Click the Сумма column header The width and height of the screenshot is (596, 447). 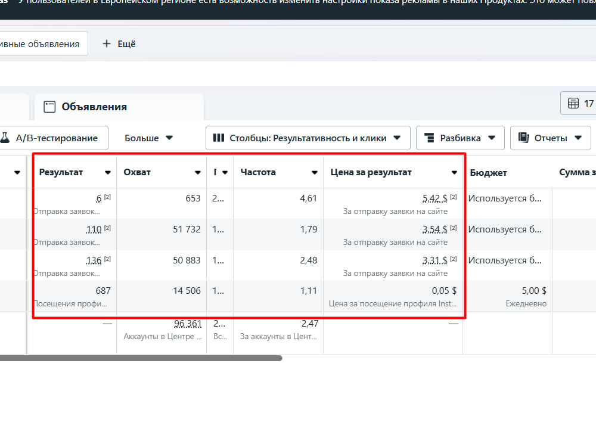pos(577,173)
